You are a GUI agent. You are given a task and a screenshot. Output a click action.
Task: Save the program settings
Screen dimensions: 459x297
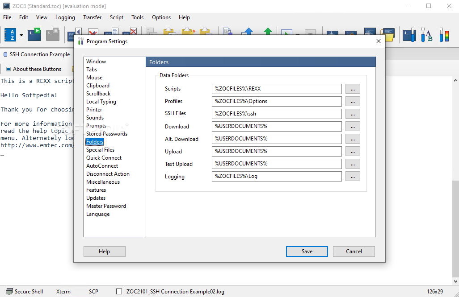(x=307, y=252)
